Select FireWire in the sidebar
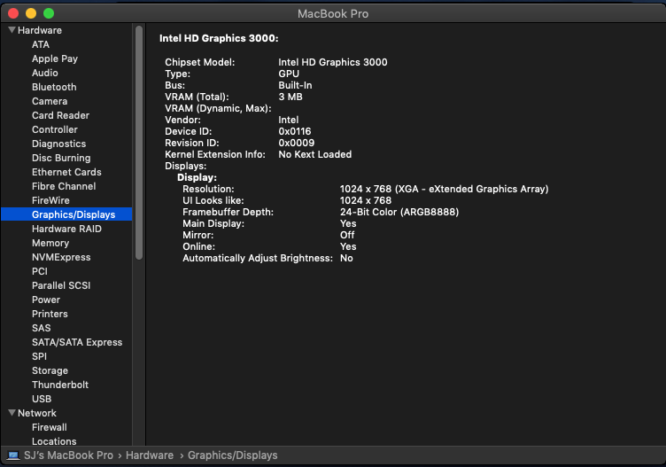The width and height of the screenshot is (666, 467). tap(50, 200)
